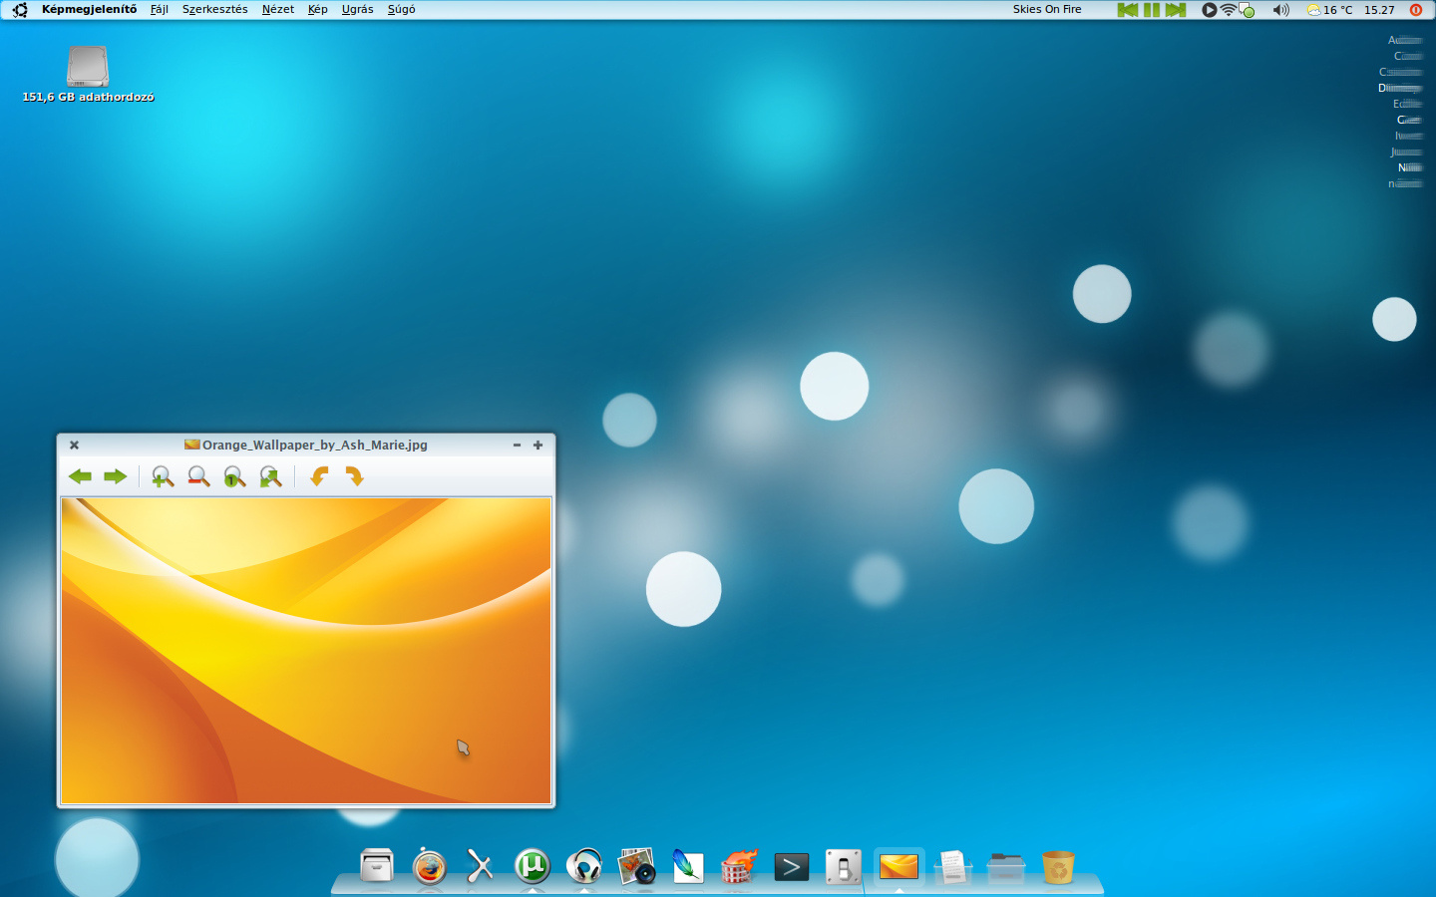Rotate image clockwise with orange arrow
Screen dimensions: 1436x897
pos(354,476)
